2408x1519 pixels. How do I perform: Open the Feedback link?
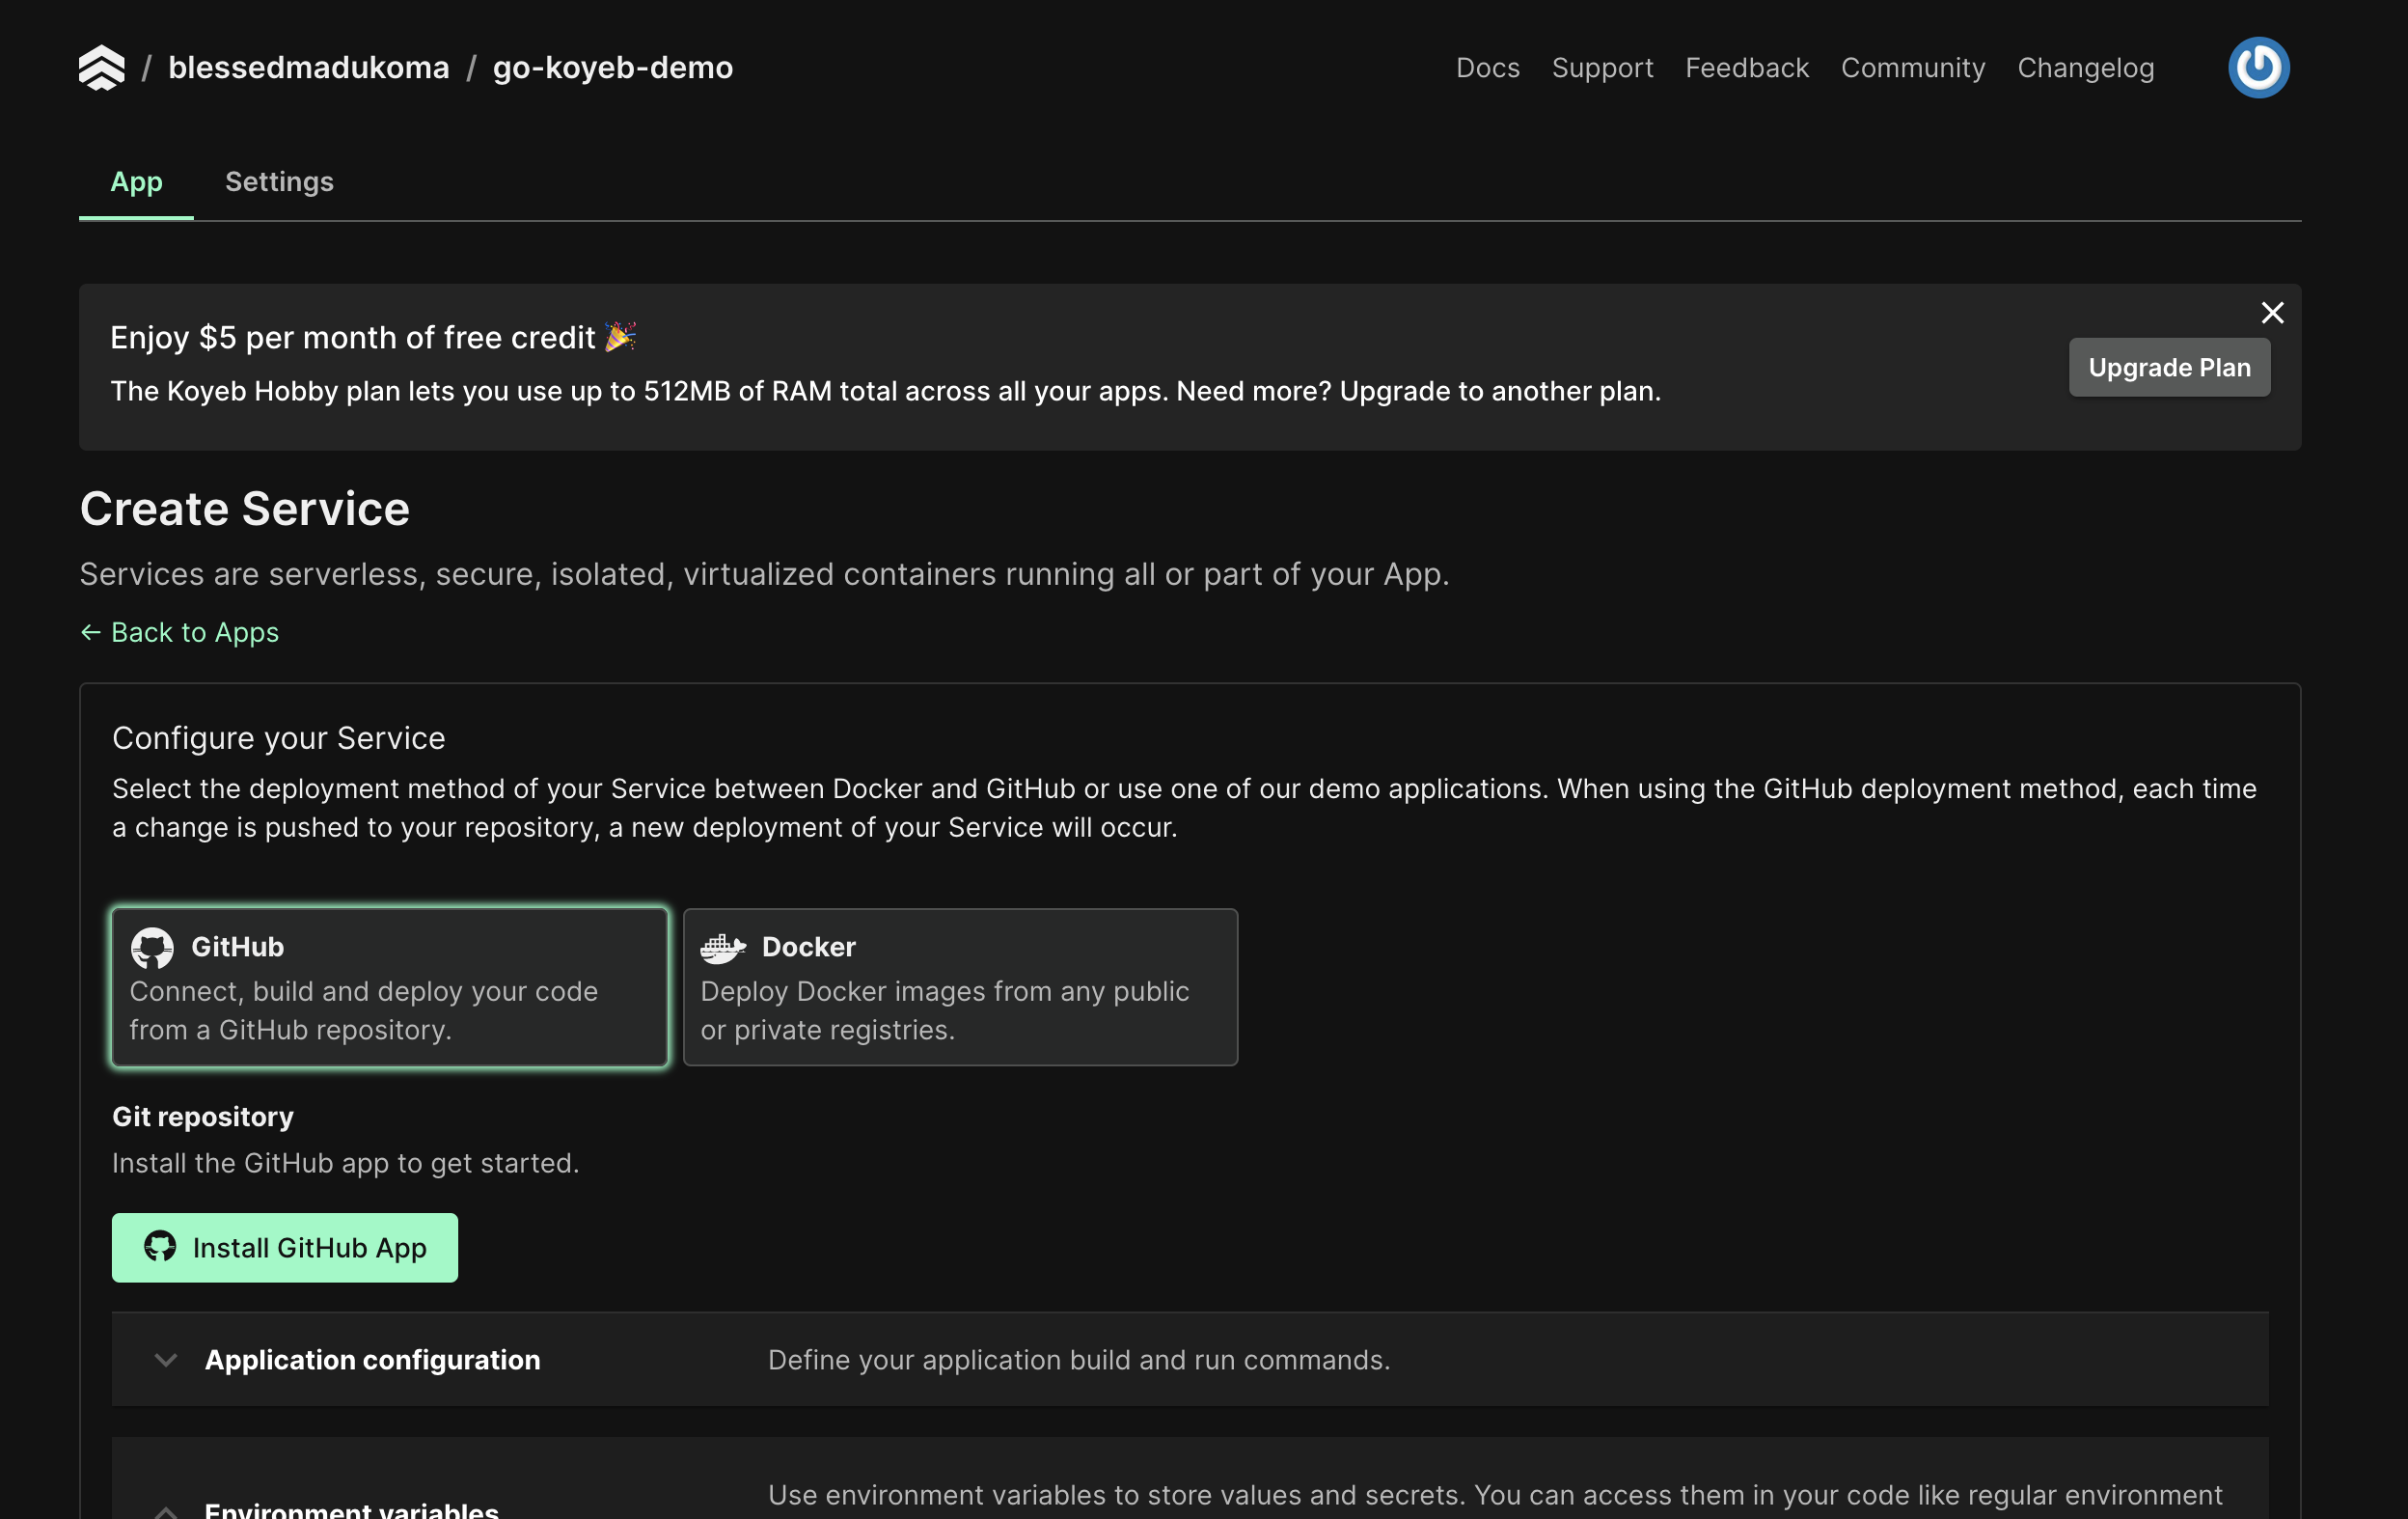tap(1746, 68)
